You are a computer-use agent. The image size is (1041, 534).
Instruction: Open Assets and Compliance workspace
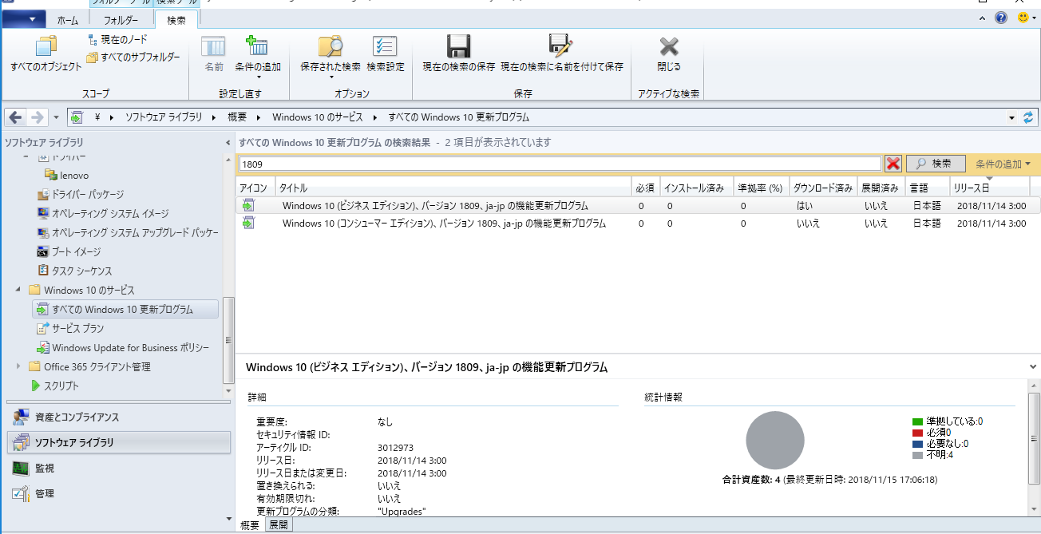pos(118,417)
